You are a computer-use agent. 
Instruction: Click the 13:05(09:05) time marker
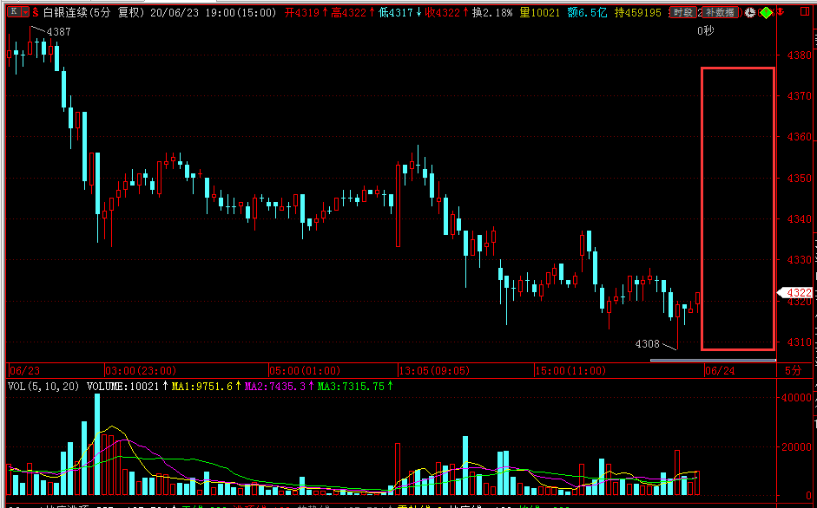[434, 370]
